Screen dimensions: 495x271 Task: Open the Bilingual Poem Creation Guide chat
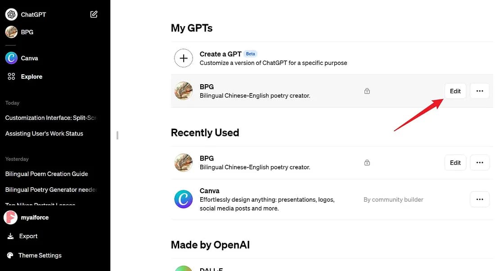click(x=47, y=174)
